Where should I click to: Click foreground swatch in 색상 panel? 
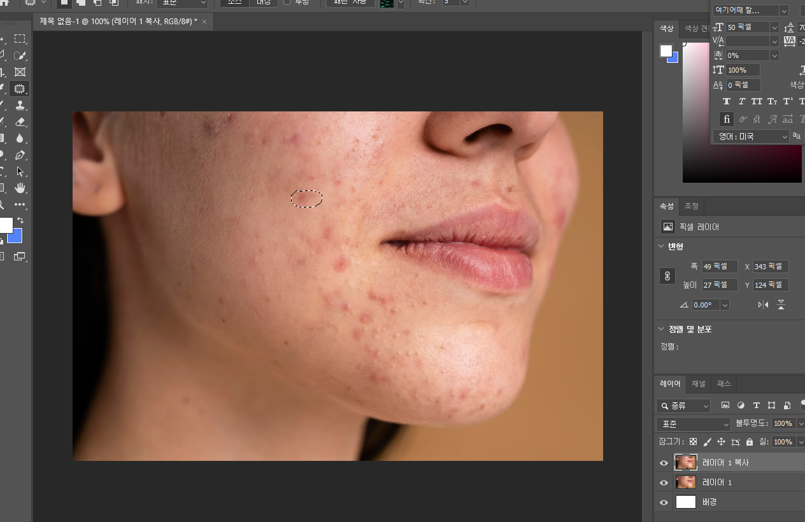point(666,51)
